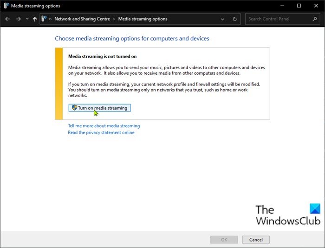Go forward using the forward arrow

point(19,19)
